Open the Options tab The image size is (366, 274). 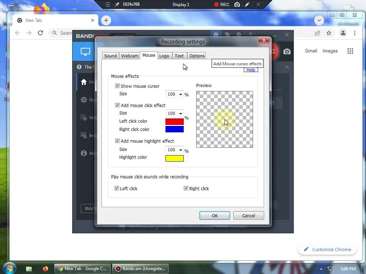click(x=197, y=56)
